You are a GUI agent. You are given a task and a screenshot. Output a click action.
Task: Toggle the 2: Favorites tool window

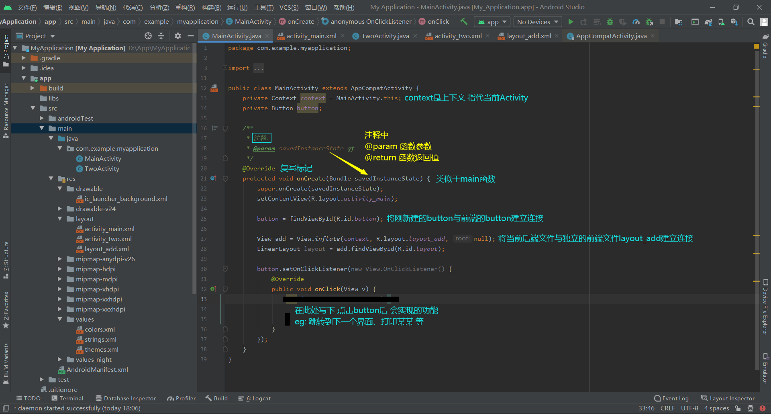(6, 309)
